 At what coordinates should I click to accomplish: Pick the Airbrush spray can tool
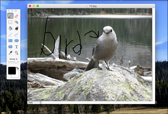[x=17, y=22]
